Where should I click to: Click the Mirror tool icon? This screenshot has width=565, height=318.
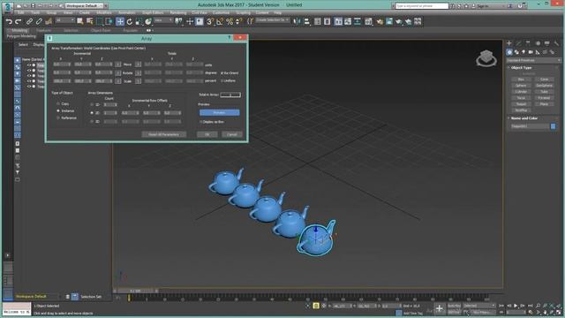click(297, 21)
